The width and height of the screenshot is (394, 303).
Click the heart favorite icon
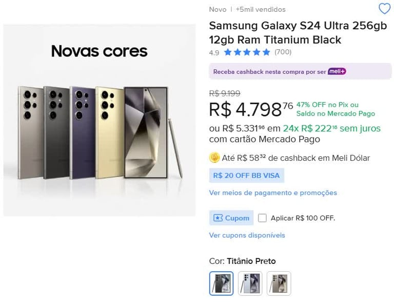click(384, 9)
